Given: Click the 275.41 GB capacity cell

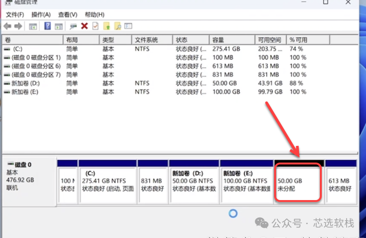Looking at the screenshot, I should click(x=226, y=49).
